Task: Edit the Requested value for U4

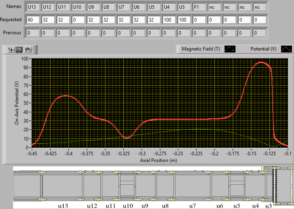Action: (169, 20)
